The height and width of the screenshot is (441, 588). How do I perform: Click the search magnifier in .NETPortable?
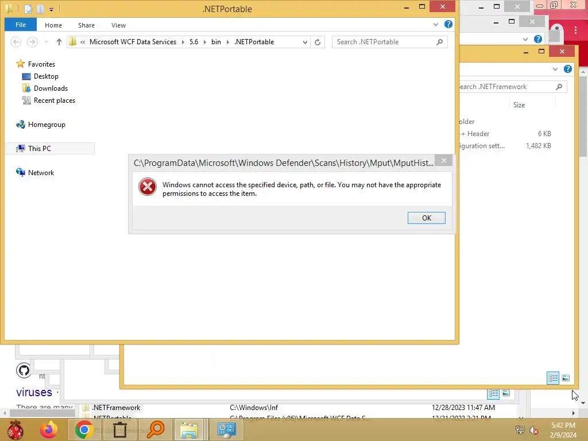pyautogui.click(x=439, y=42)
